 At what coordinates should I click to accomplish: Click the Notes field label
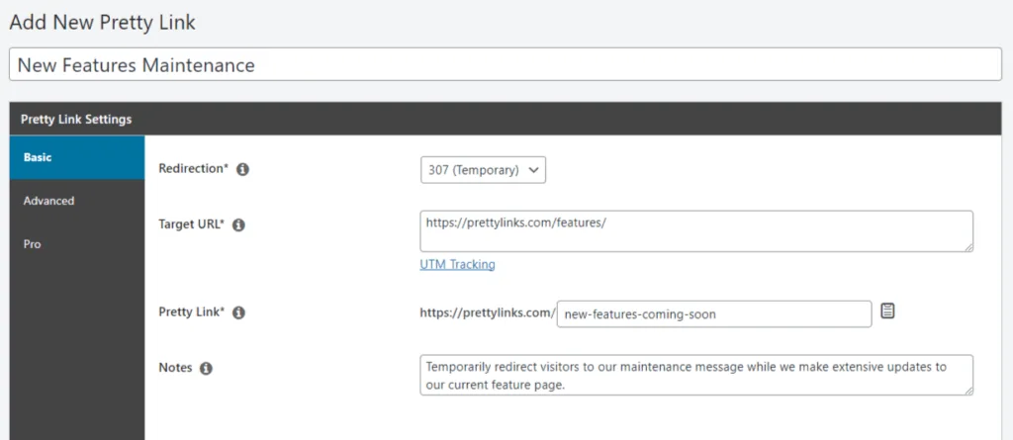pyautogui.click(x=175, y=368)
